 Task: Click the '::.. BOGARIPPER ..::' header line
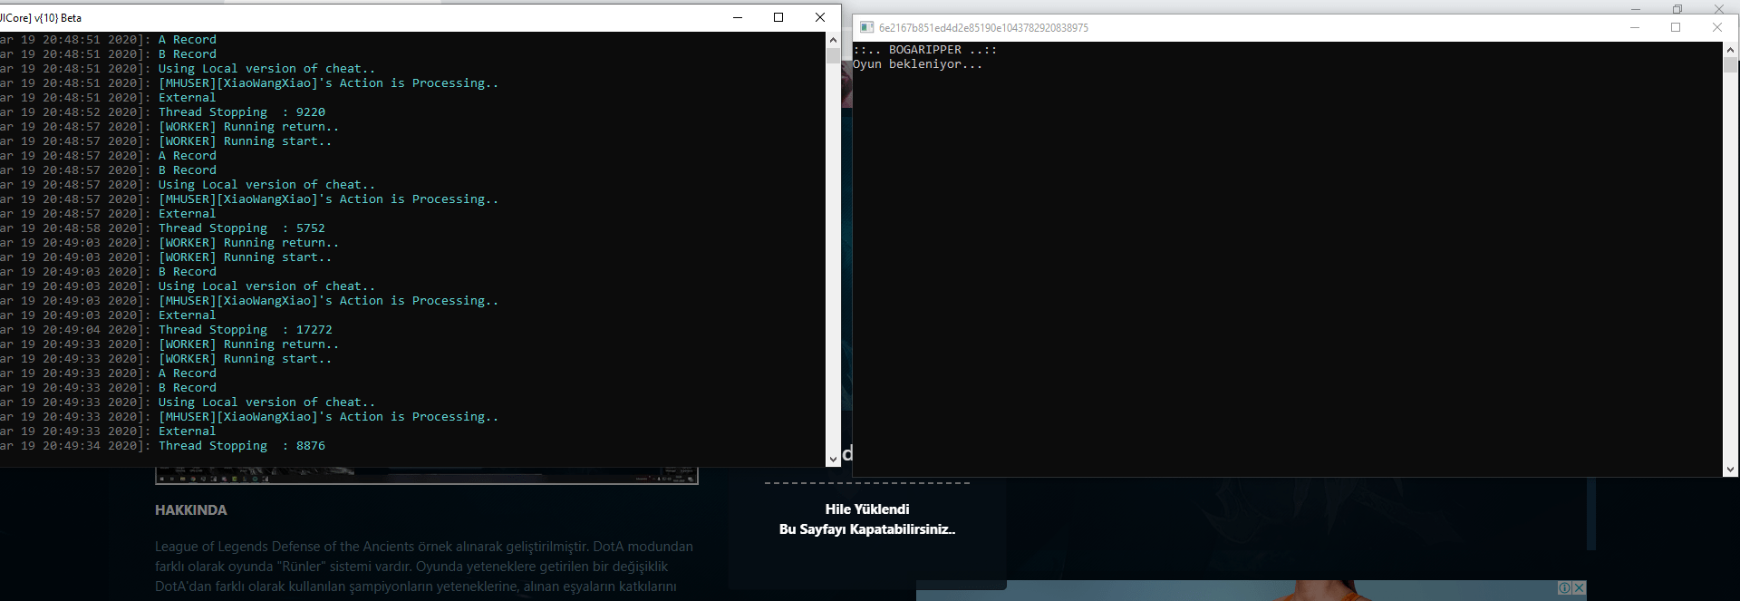[x=924, y=50]
